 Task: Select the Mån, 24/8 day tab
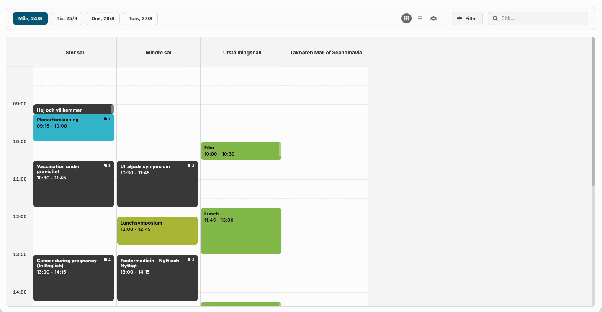pos(30,18)
